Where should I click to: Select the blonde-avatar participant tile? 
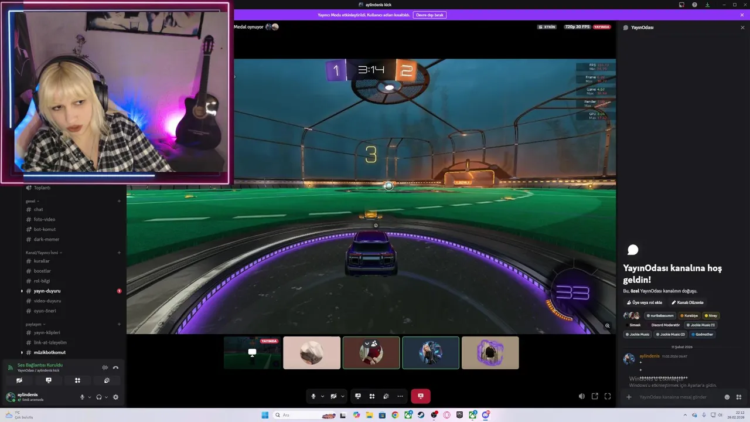click(x=431, y=352)
